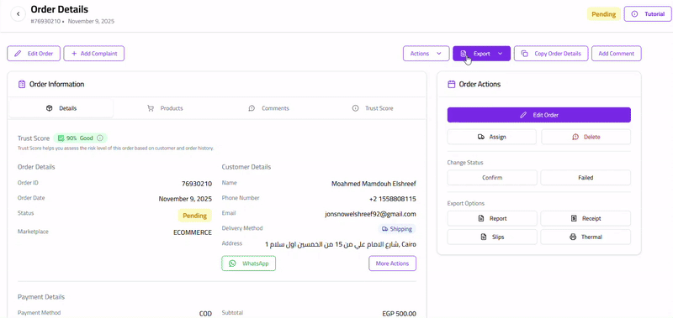Click the WhatsApp logo icon

tap(232, 263)
